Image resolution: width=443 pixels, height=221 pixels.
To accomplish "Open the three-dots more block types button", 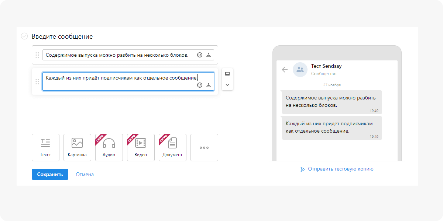I will (204, 147).
